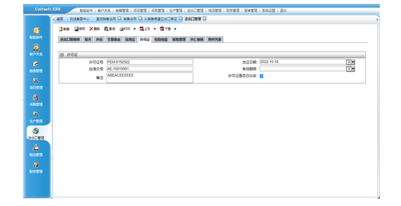
Task: Open the 发证日期 date picker
Action: [x=351, y=62]
